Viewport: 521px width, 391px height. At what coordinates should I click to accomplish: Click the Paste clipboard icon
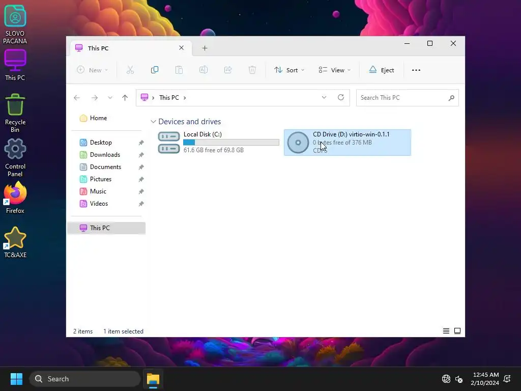click(x=179, y=70)
